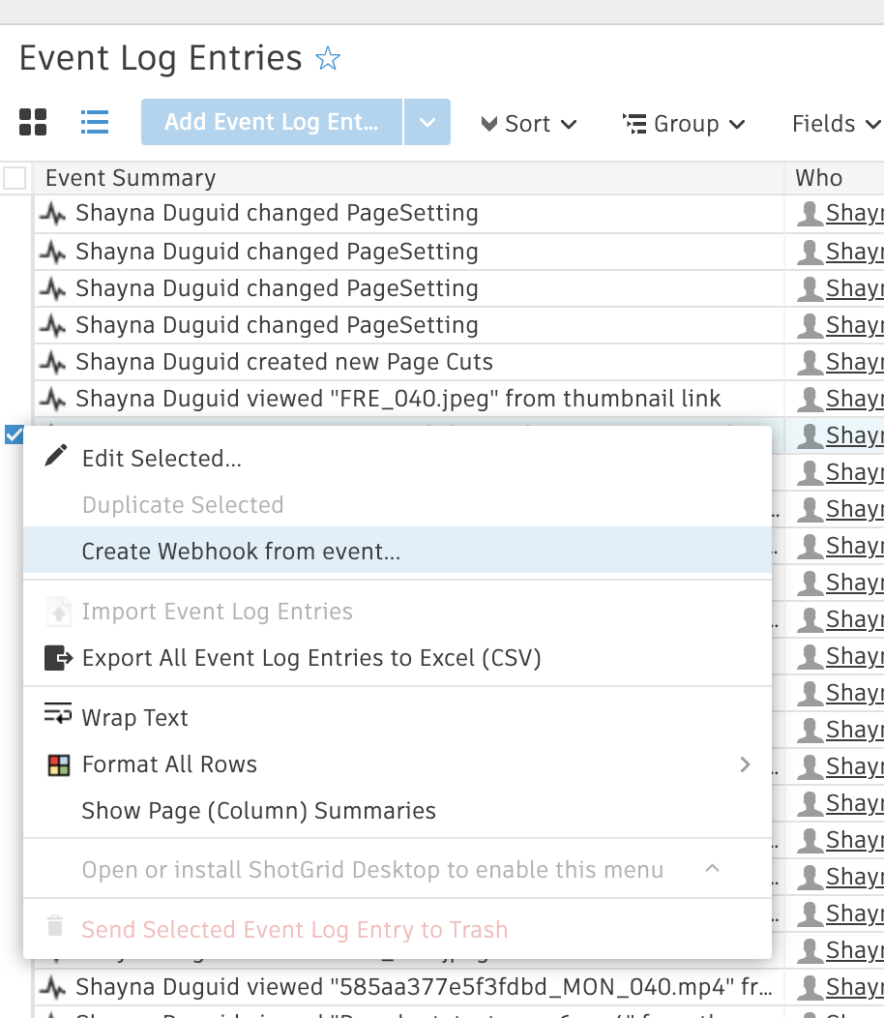Select Show Page (Column) Summaries

pyautogui.click(x=258, y=811)
